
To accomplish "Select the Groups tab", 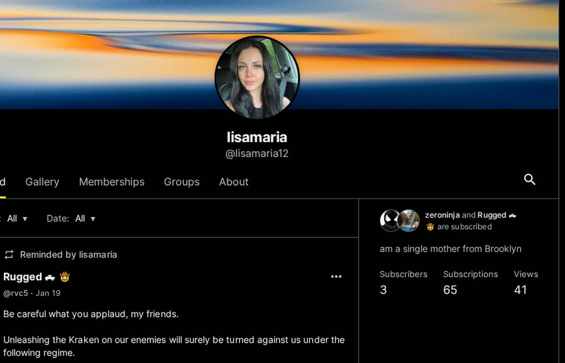I will coord(182,182).
